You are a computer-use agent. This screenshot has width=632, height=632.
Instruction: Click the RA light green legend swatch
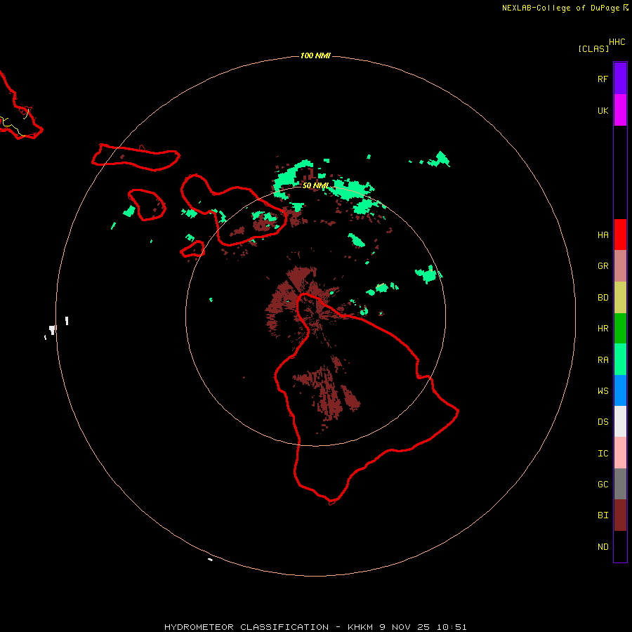620,360
